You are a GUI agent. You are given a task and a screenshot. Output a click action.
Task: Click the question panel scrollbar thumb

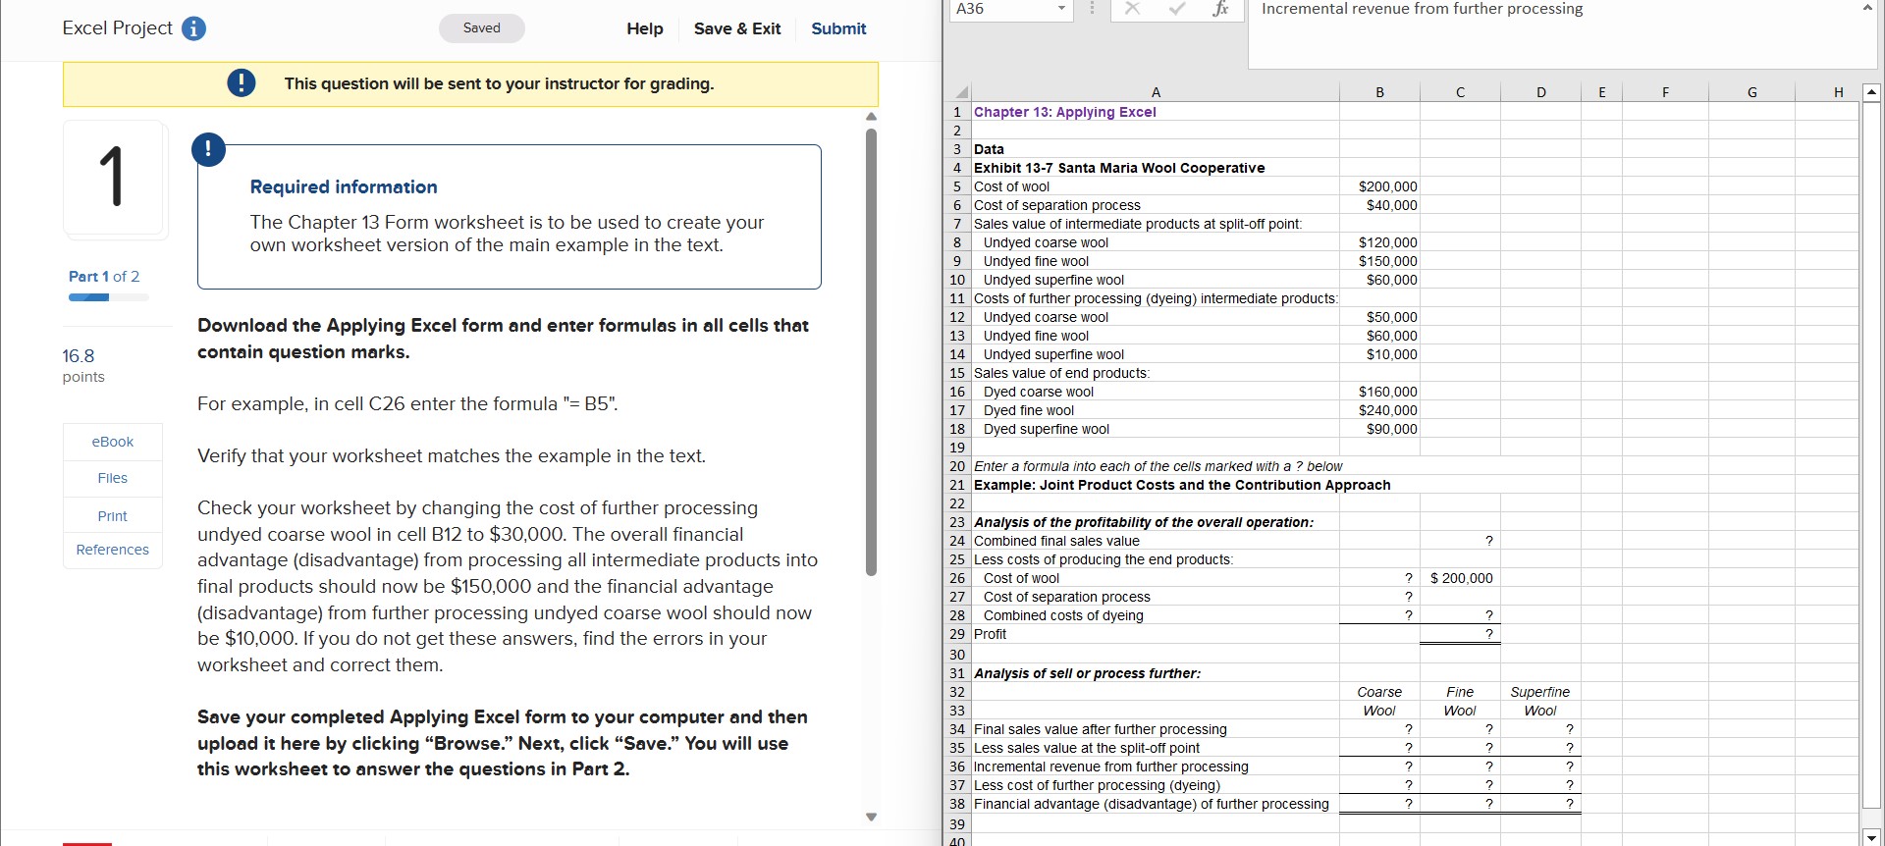click(871, 351)
